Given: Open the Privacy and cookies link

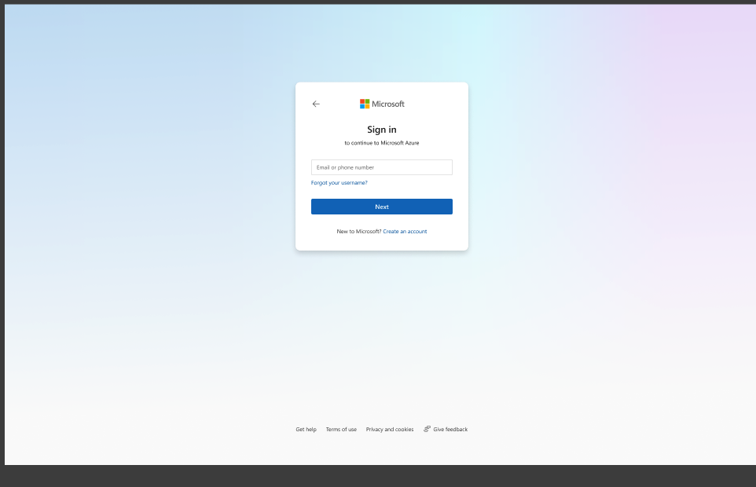Looking at the screenshot, I should coord(390,429).
